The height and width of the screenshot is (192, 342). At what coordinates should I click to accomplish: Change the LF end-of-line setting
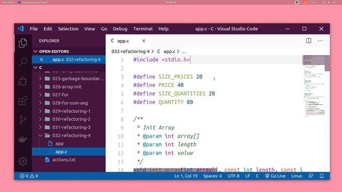click(247, 176)
